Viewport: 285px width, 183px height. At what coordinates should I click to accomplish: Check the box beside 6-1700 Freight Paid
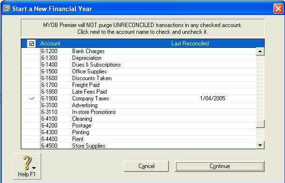point(31,85)
